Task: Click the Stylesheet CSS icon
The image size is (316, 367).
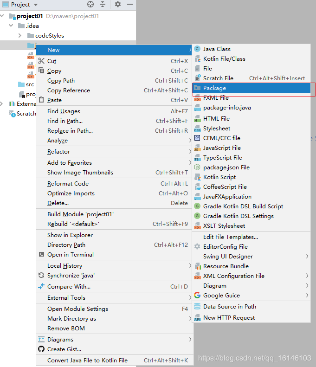Action: 197,129
